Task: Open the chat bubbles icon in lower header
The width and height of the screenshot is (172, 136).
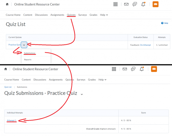Action: click(x=133, y=69)
